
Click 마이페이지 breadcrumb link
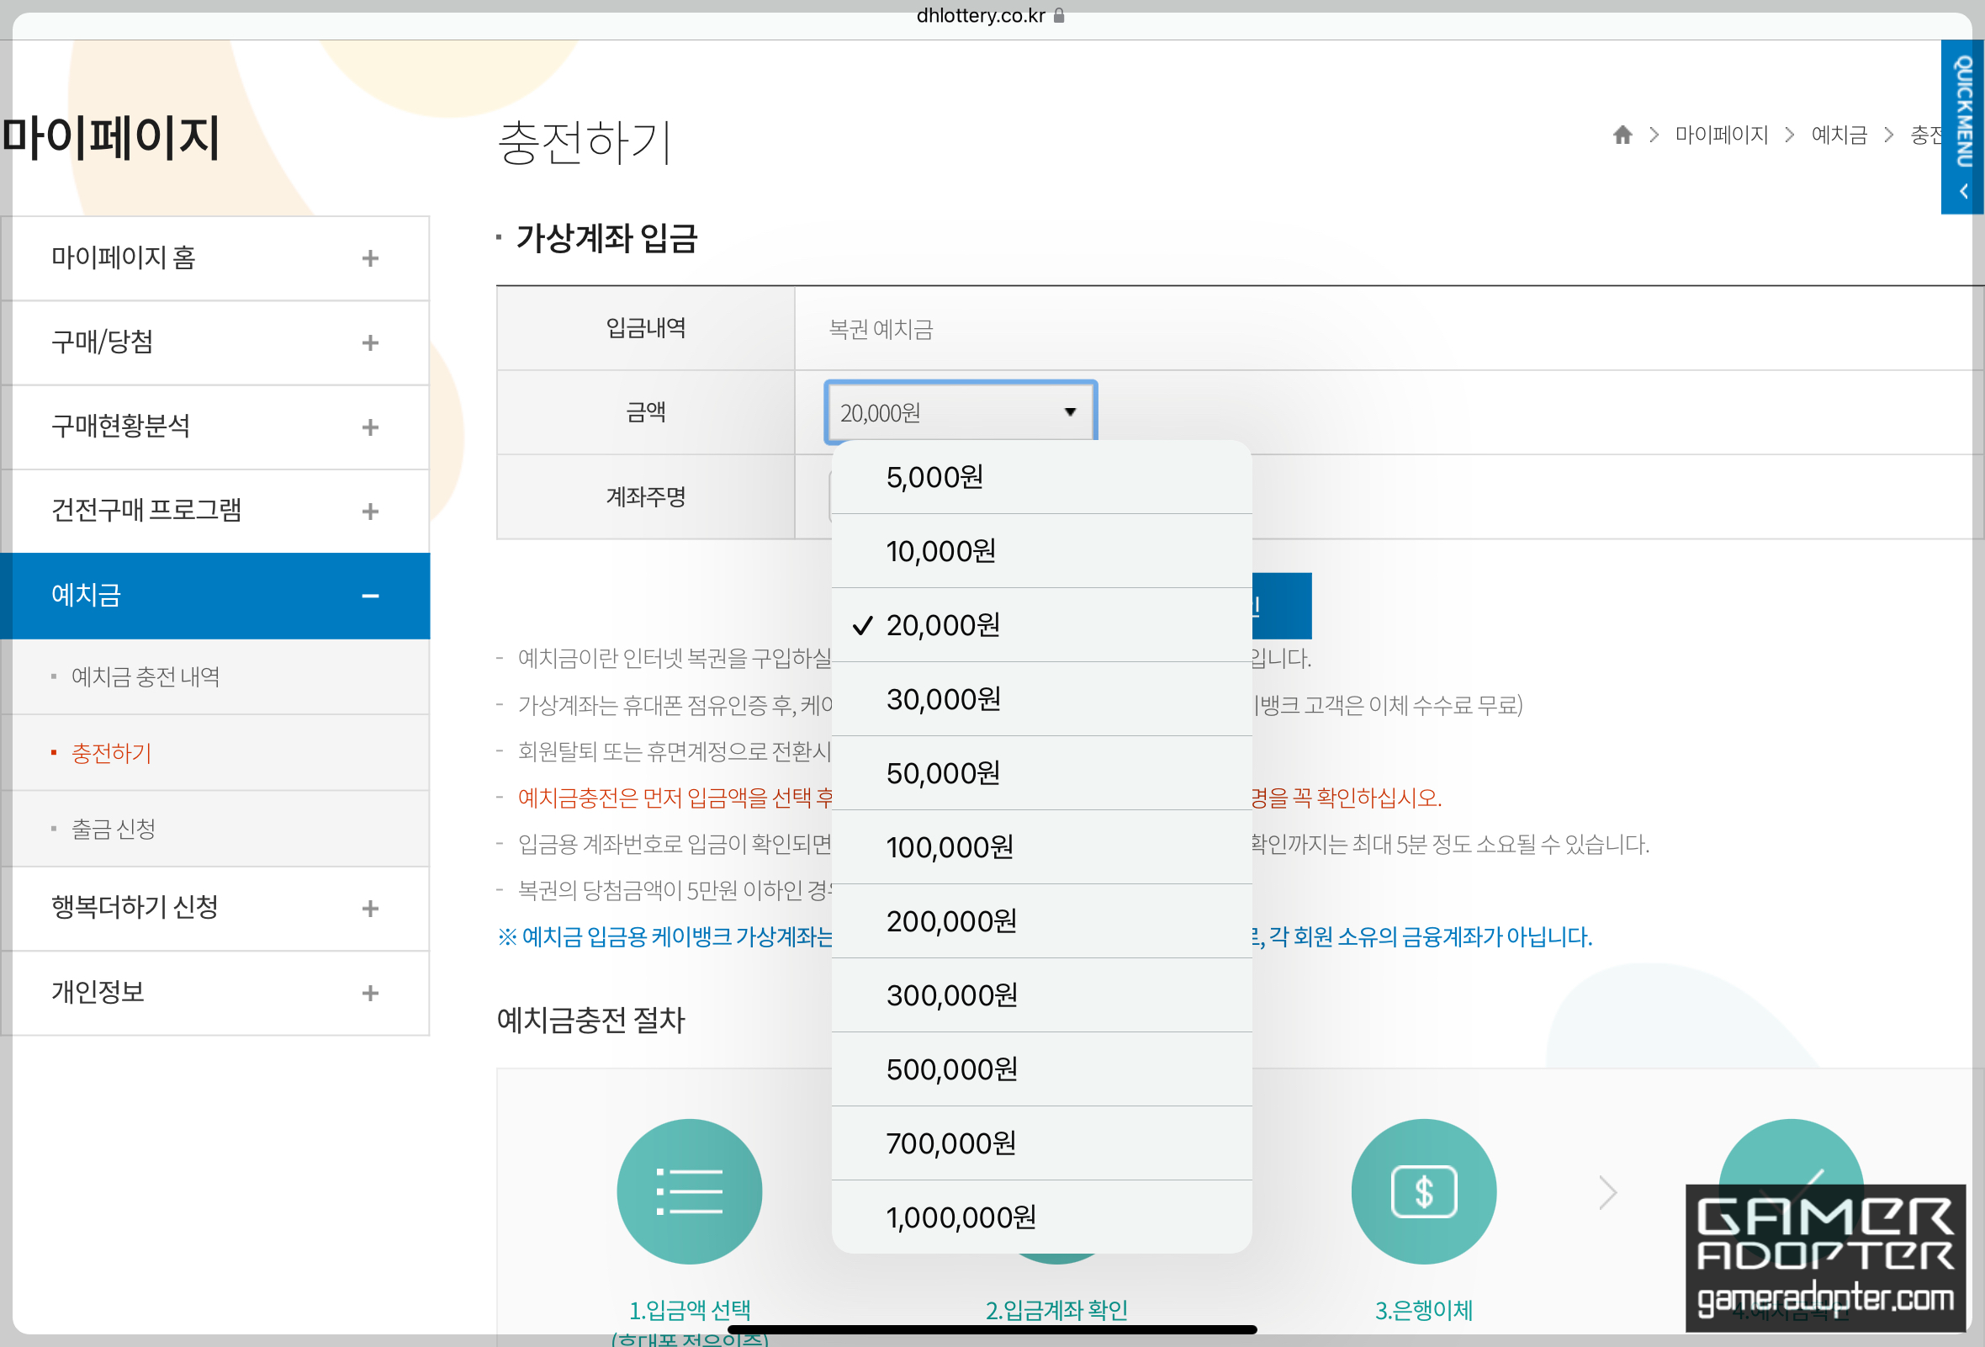click(x=1720, y=135)
